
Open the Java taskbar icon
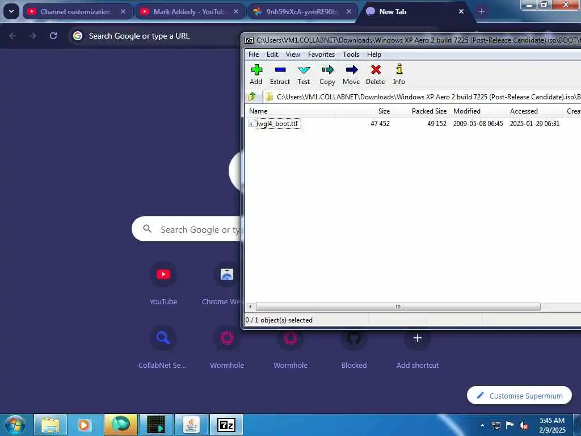(x=191, y=425)
